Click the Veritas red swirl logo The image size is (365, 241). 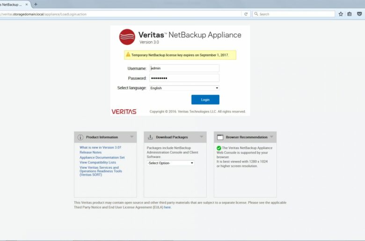coord(127,37)
